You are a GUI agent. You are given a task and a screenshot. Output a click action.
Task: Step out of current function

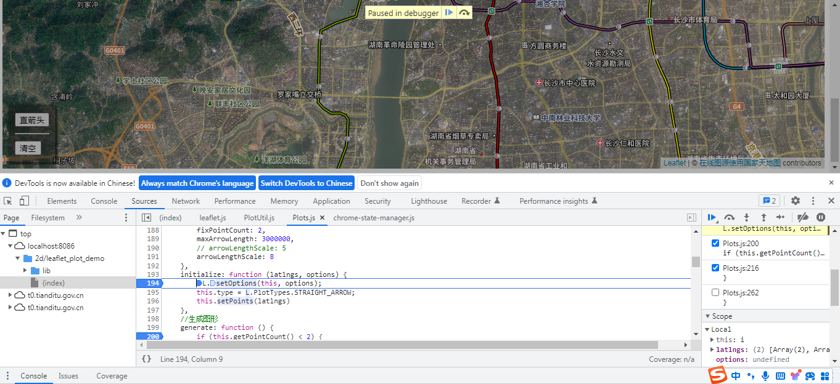coord(764,217)
